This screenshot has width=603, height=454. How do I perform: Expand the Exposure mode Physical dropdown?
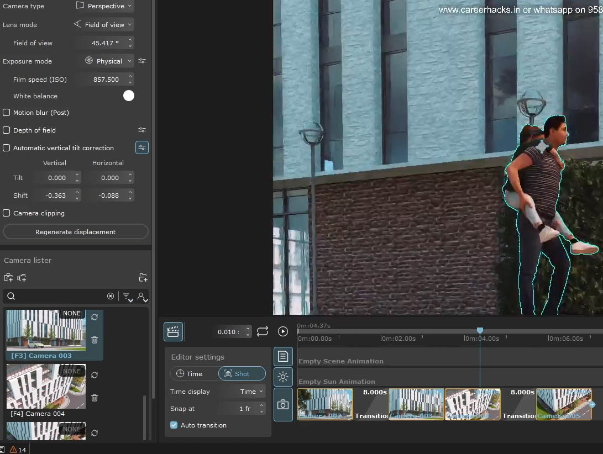[106, 61]
